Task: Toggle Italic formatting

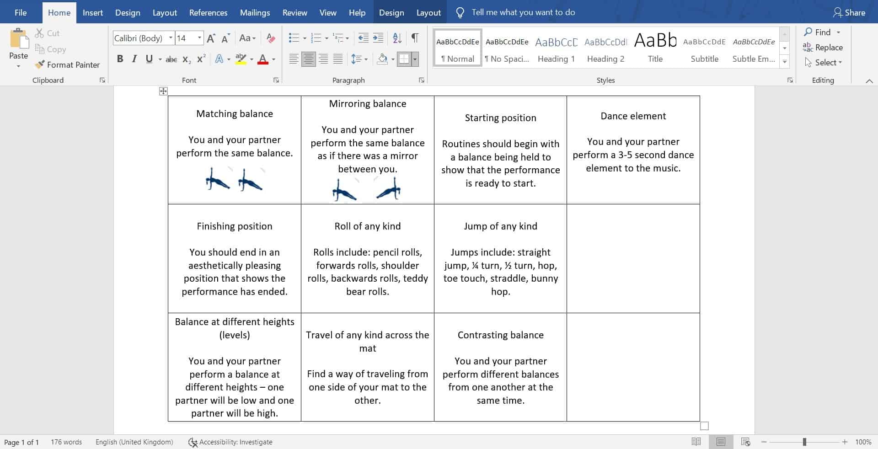Action: tap(134, 59)
